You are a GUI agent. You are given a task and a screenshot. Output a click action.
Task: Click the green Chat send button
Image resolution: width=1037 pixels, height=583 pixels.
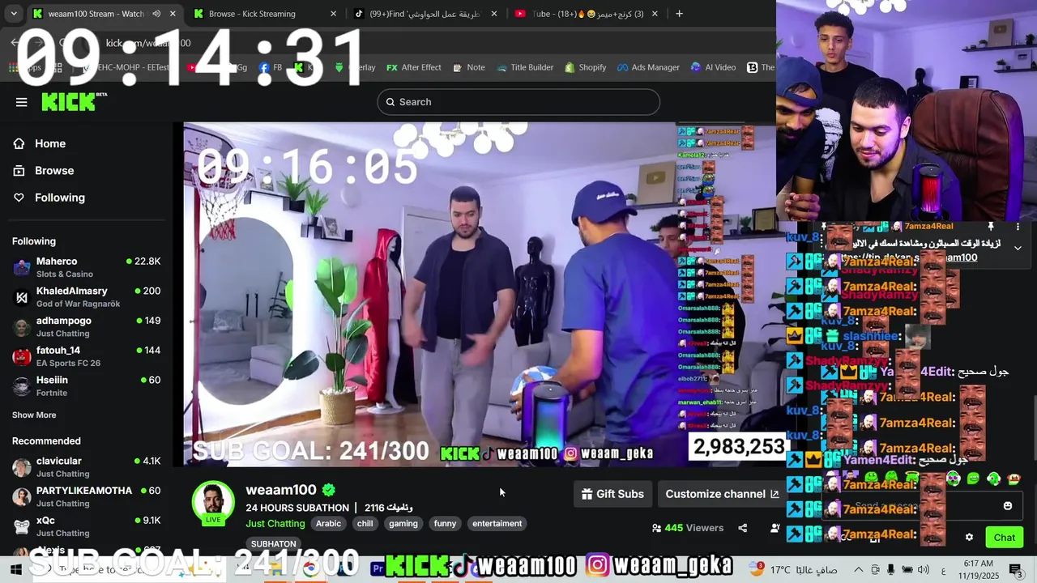click(x=1005, y=537)
